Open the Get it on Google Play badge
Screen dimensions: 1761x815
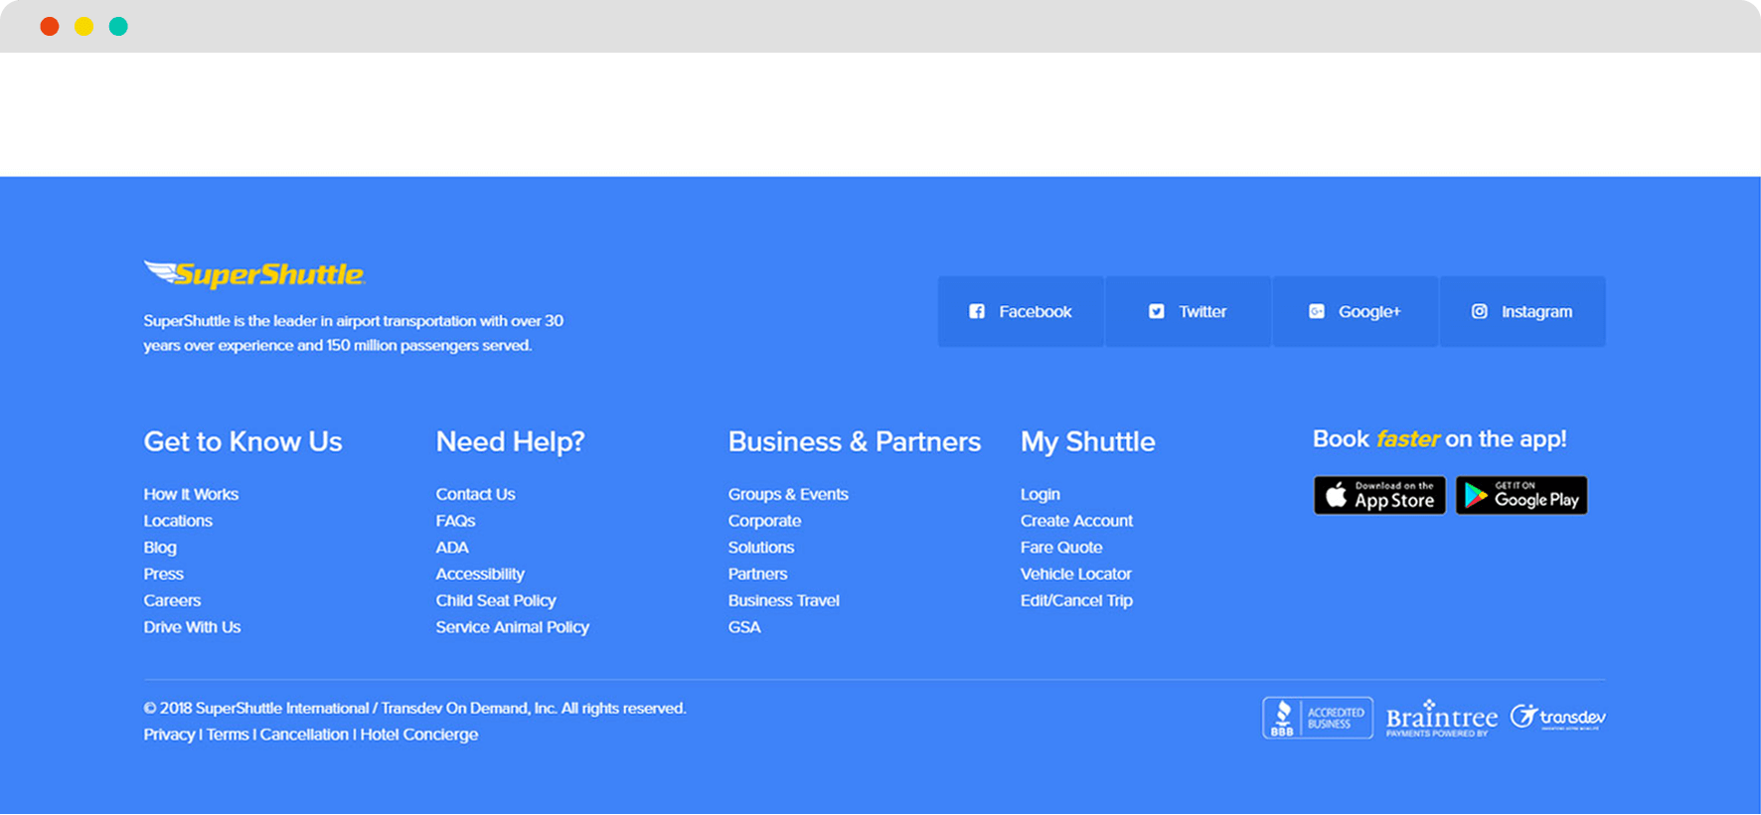pos(1521,495)
